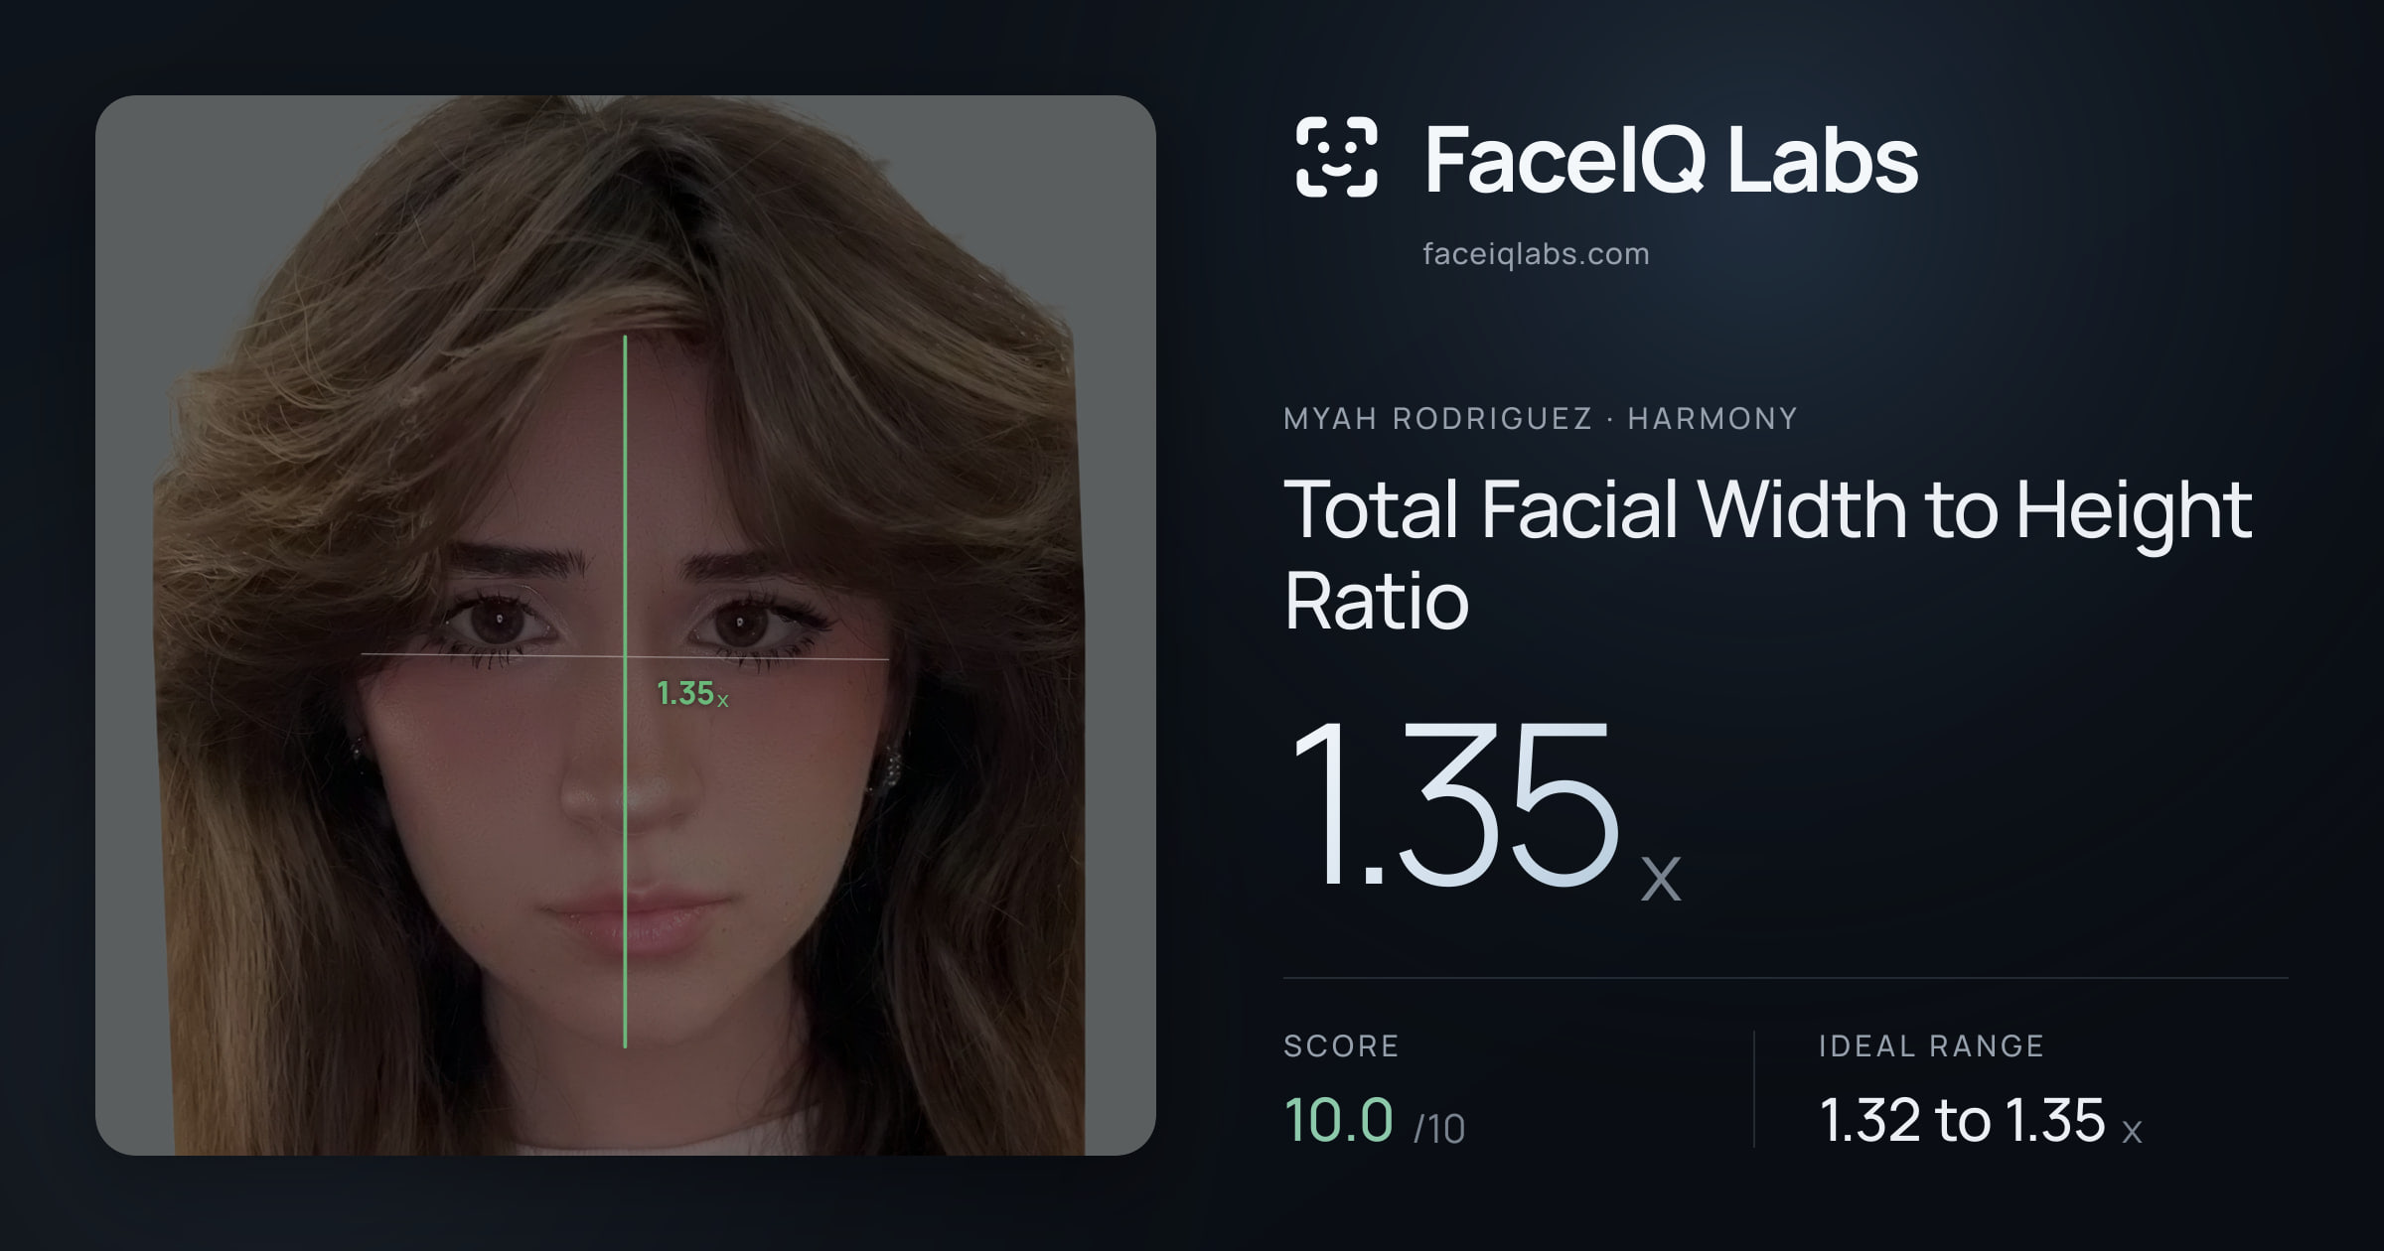Open the faceiqlabs.com link
Viewport: 2384px width, 1251px height.
click(1536, 254)
